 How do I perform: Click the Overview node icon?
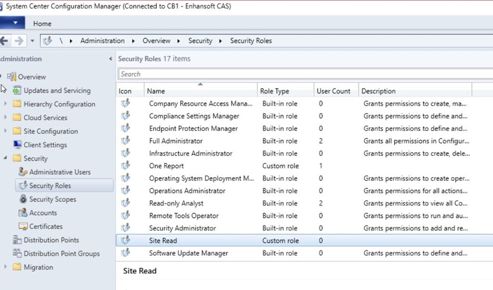tap(12, 77)
